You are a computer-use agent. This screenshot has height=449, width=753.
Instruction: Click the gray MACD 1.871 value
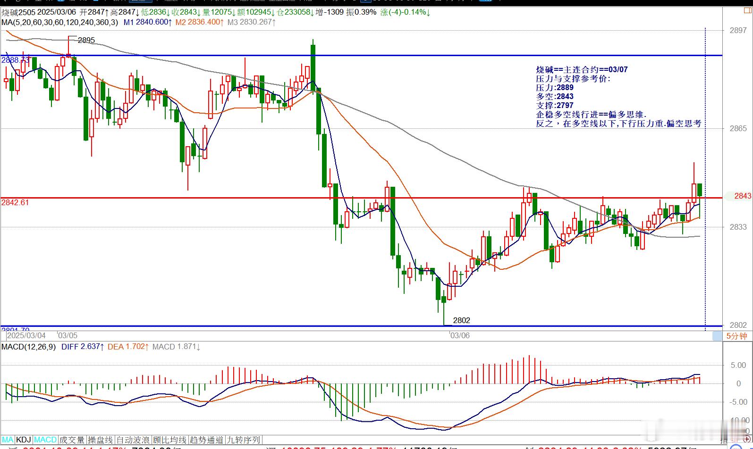click(x=177, y=347)
